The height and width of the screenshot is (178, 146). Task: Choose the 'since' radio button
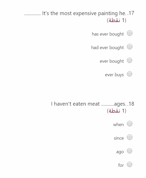coord(130,137)
